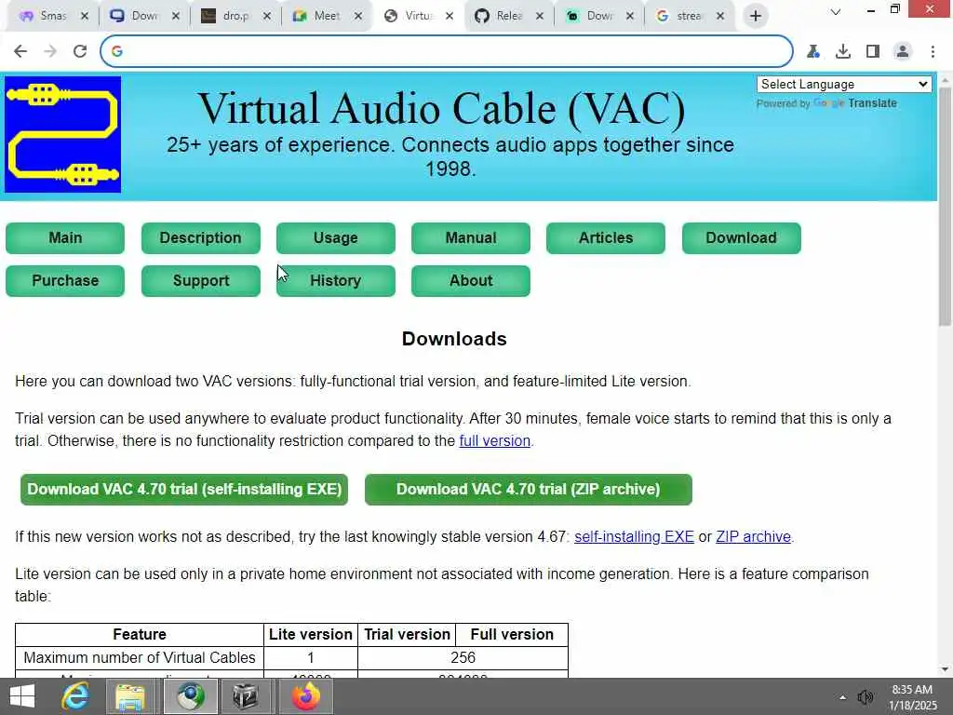The height and width of the screenshot is (715, 953).
Task: Click the 'Feature' table header
Action: tap(140, 635)
